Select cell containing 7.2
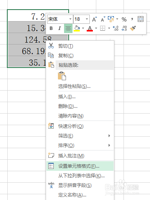 click(27, 16)
